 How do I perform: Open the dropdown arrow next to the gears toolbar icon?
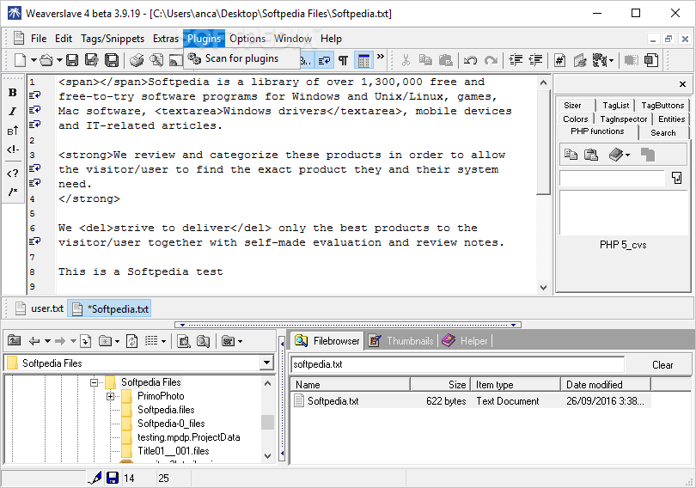(611, 60)
